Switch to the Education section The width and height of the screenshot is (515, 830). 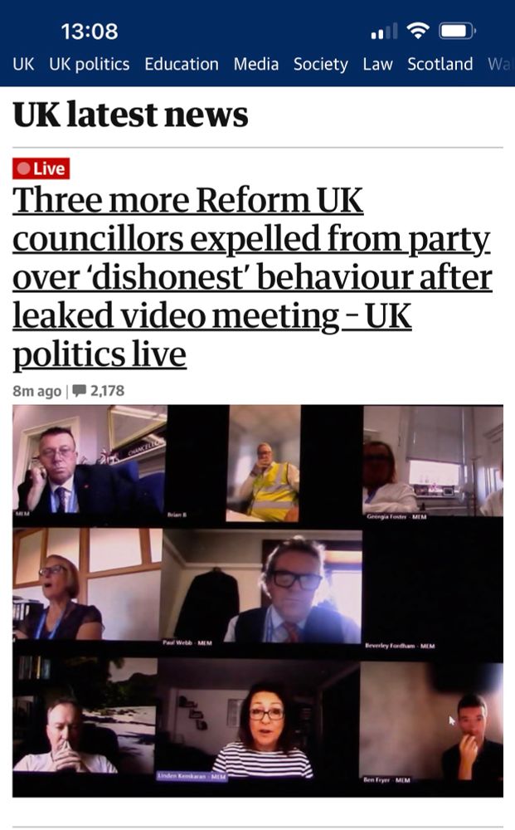click(x=182, y=64)
